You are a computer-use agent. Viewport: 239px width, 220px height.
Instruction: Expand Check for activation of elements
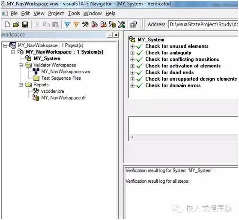(x=132, y=66)
